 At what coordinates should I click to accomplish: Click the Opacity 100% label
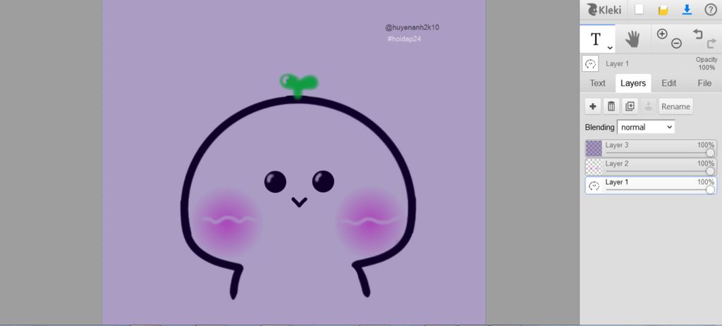[706, 64]
